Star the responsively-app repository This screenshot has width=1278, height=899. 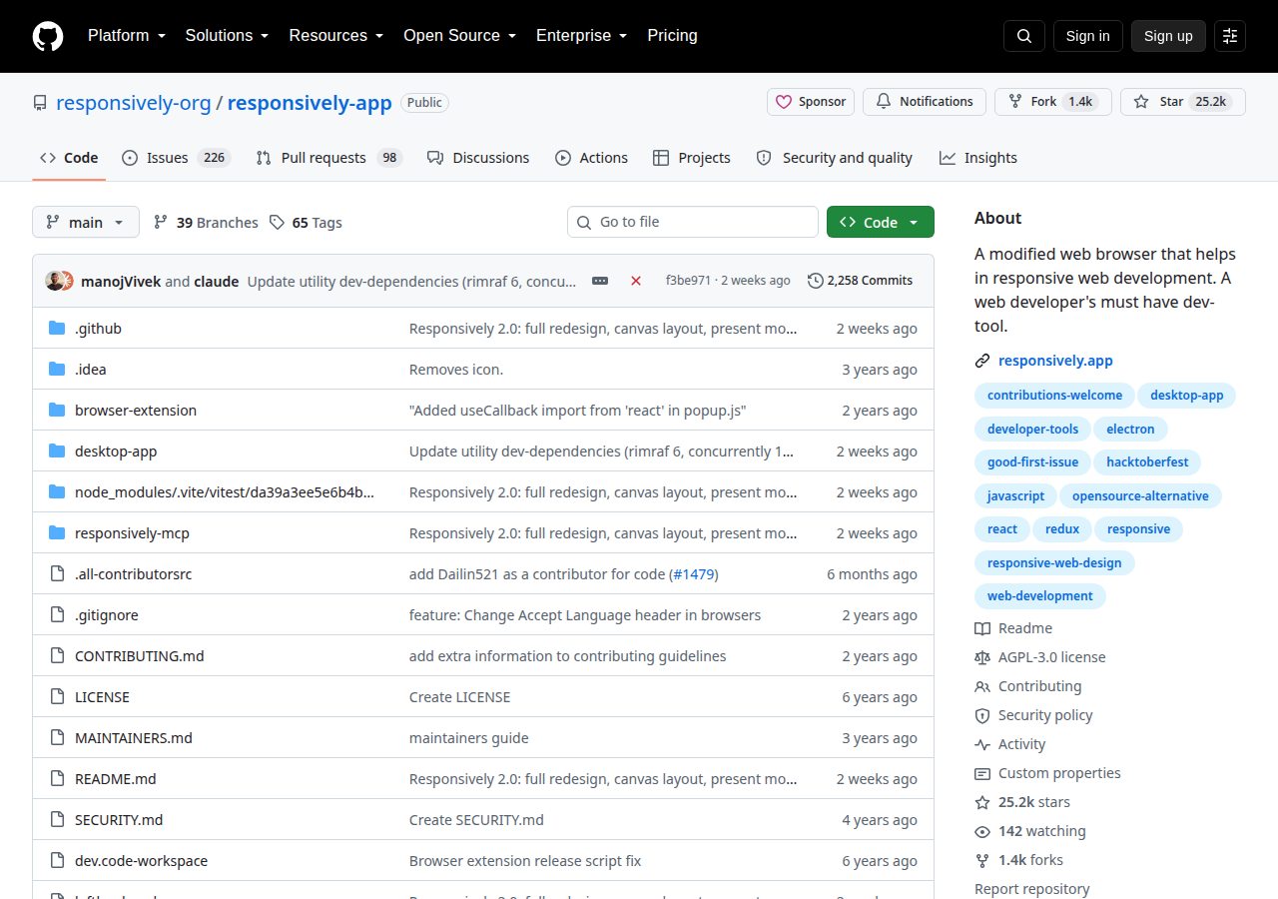click(1182, 102)
